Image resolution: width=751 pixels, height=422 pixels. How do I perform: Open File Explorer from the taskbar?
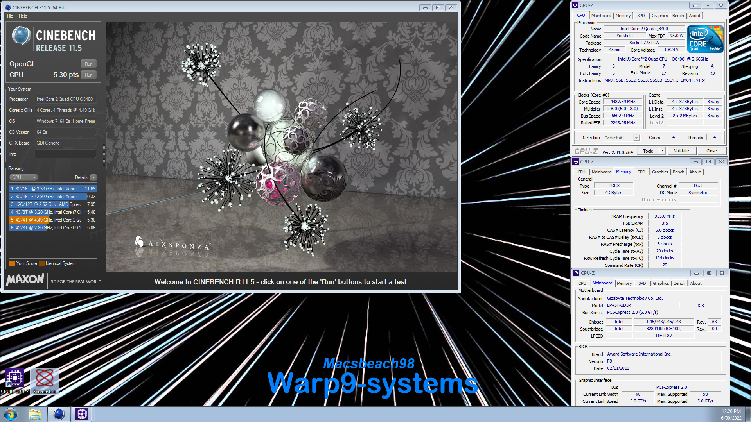point(35,414)
